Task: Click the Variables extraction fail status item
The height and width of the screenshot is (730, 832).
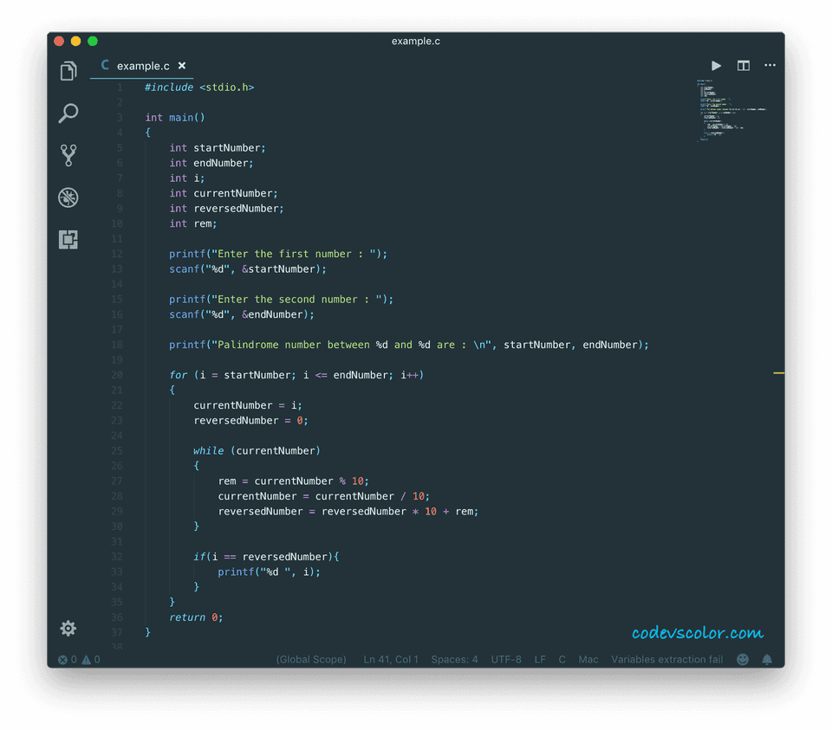Action: point(667,659)
